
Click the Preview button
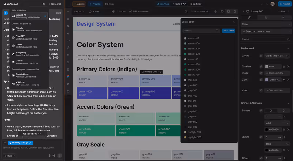tap(95, 4)
